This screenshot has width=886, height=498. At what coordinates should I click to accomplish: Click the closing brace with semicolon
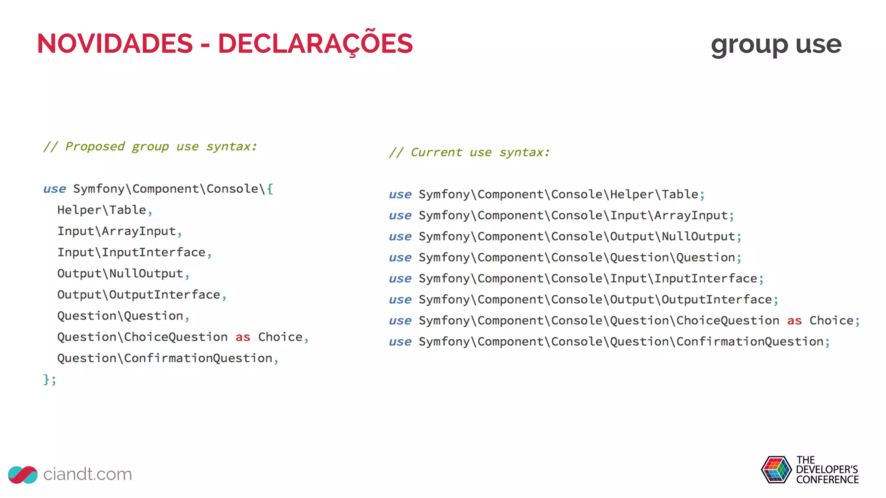(49, 380)
